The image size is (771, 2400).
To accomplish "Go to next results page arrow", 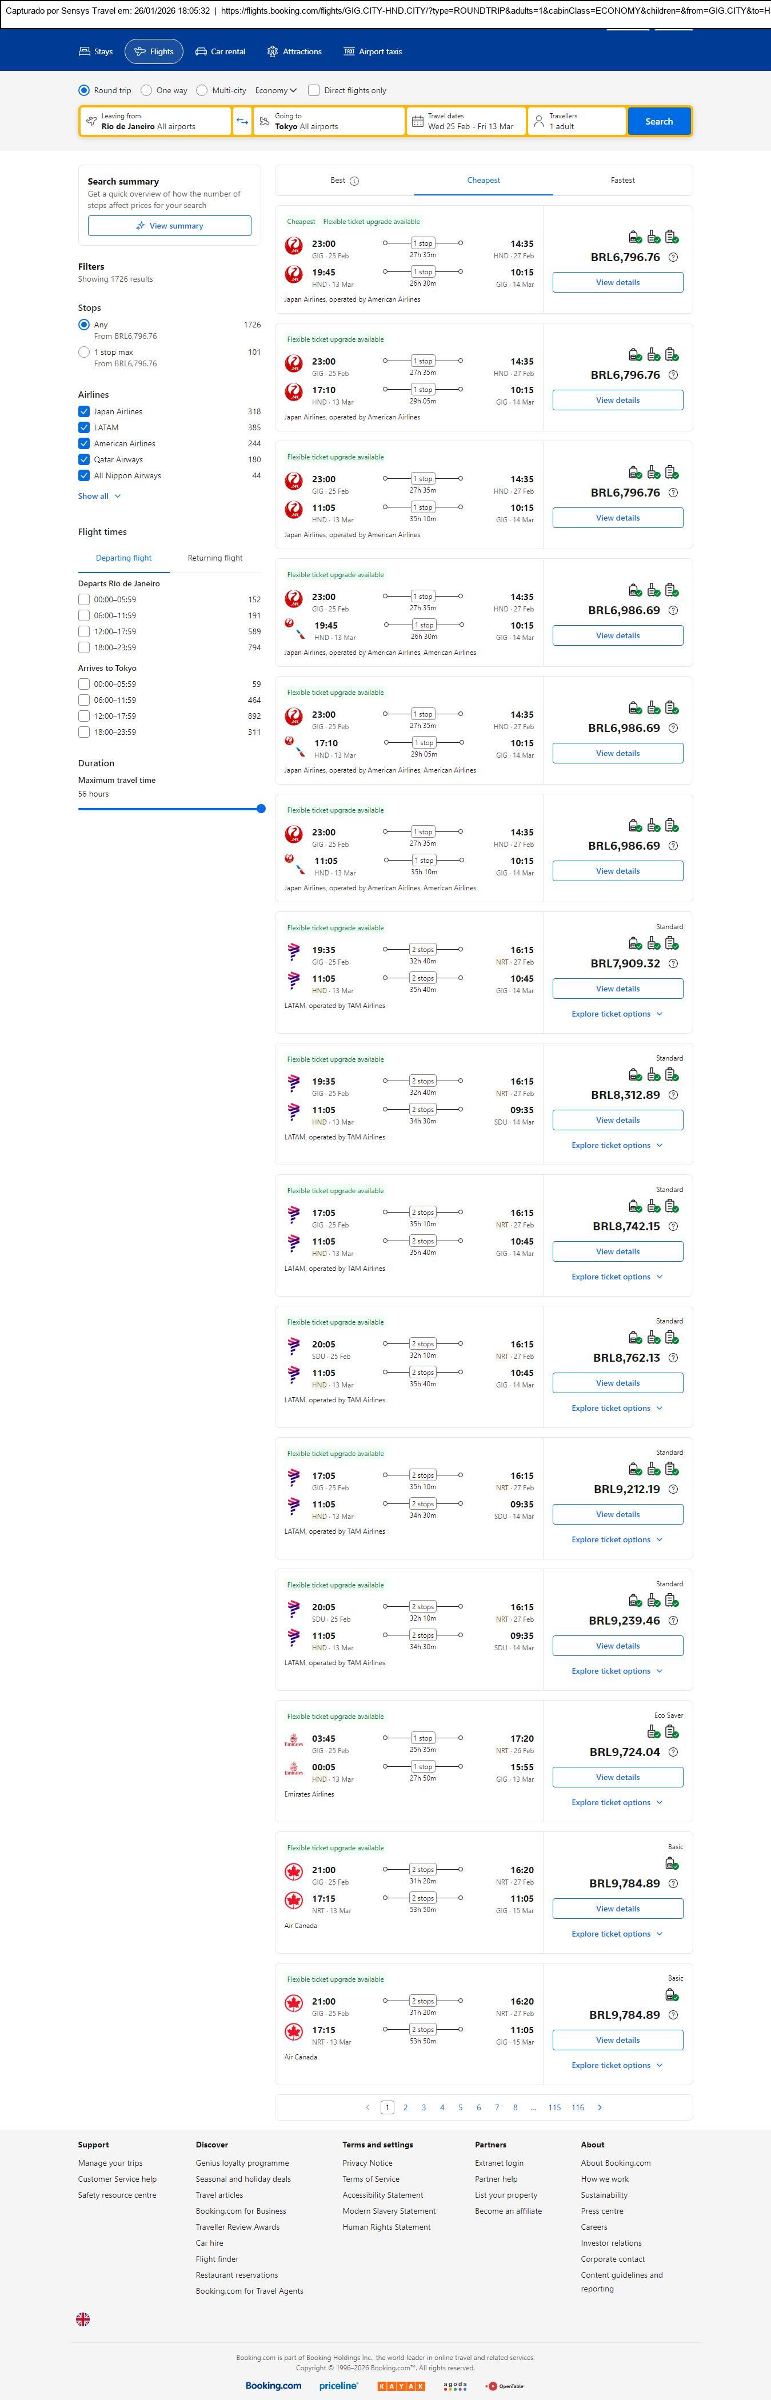I will pyautogui.click(x=600, y=2106).
